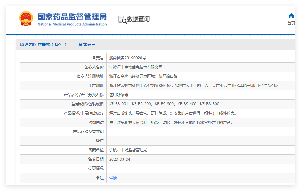Screen dimensions: 301x191
Task: Select filing unit 宁波市市场监督管理局
Action: pyautogui.click(x=128, y=150)
